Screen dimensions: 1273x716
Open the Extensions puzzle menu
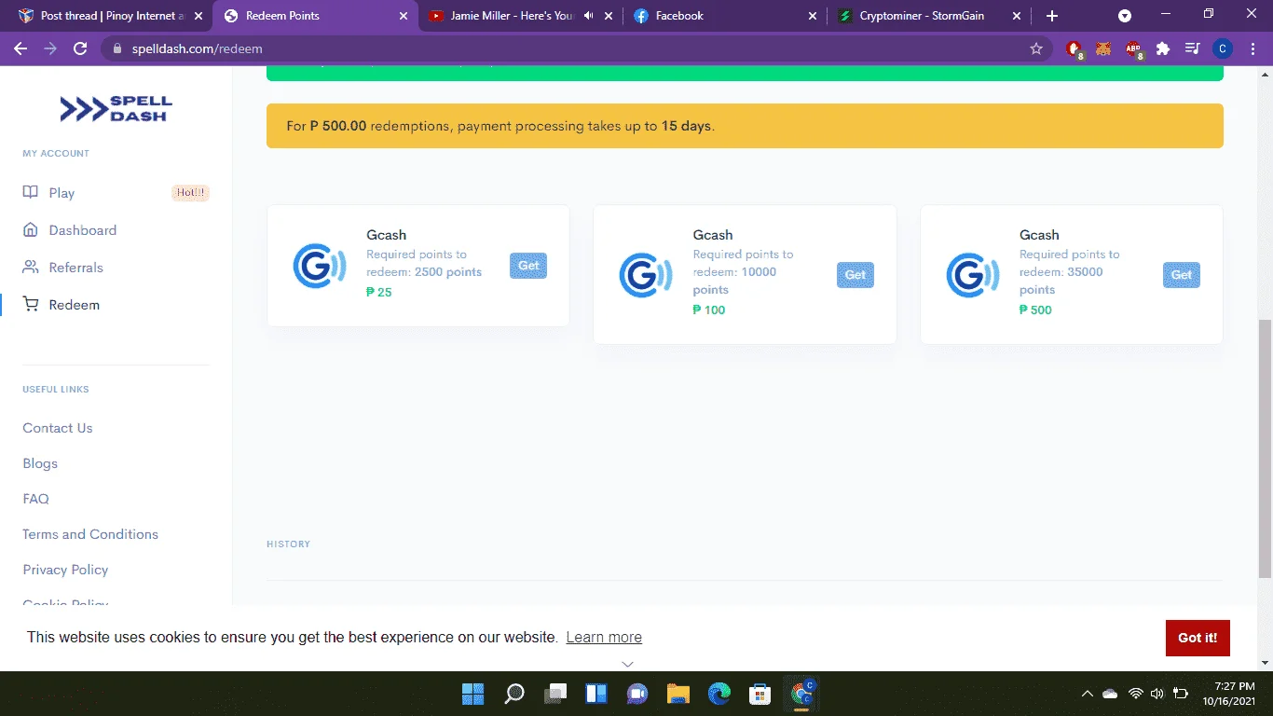(1163, 48)
